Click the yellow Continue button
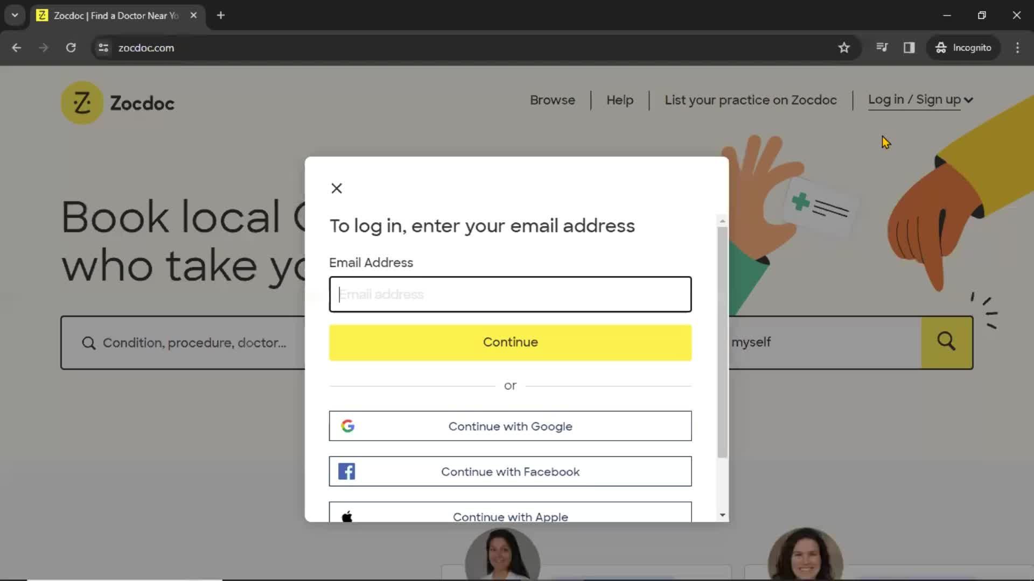The width and height of the screenshot is (1034, 581). pos(511,343)
